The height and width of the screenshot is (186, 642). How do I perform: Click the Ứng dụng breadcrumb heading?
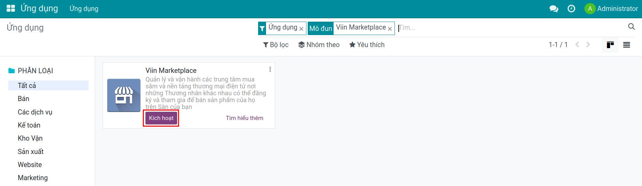25,28
